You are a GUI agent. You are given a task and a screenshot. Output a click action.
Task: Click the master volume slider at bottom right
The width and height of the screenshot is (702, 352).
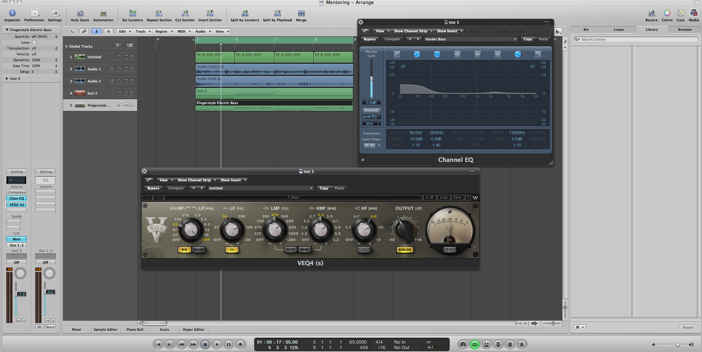[x=672, y=345]
